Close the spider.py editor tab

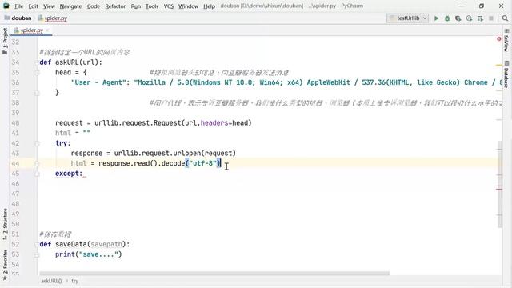(47, 30)
